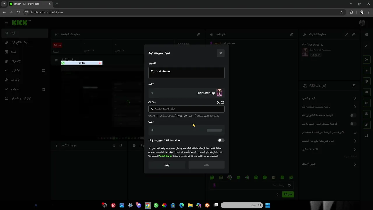The width and height of the screenshot is (373, 210).
Task: Click the taskbar search box
Action: 242,205
